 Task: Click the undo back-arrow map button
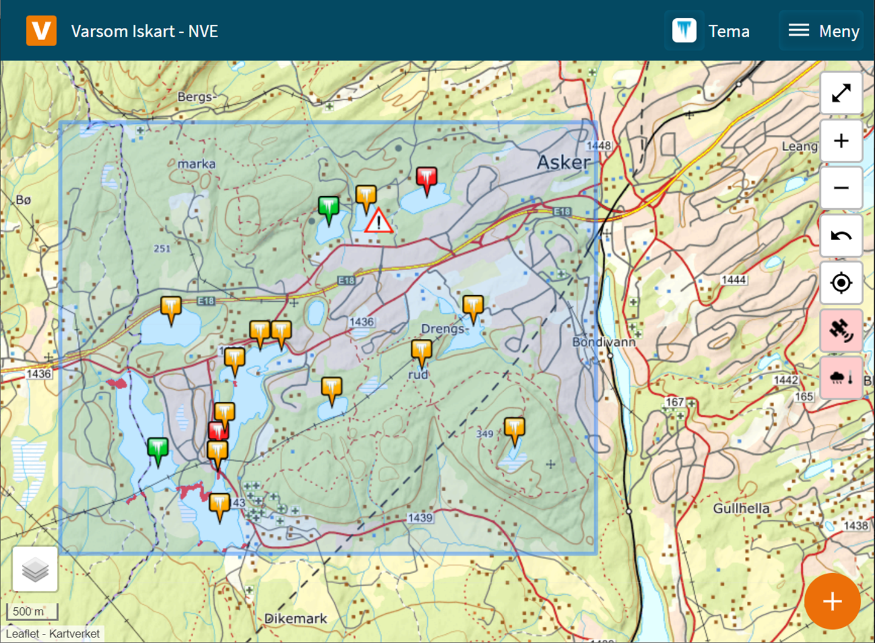pyautogui.click(x=841, y=236)
